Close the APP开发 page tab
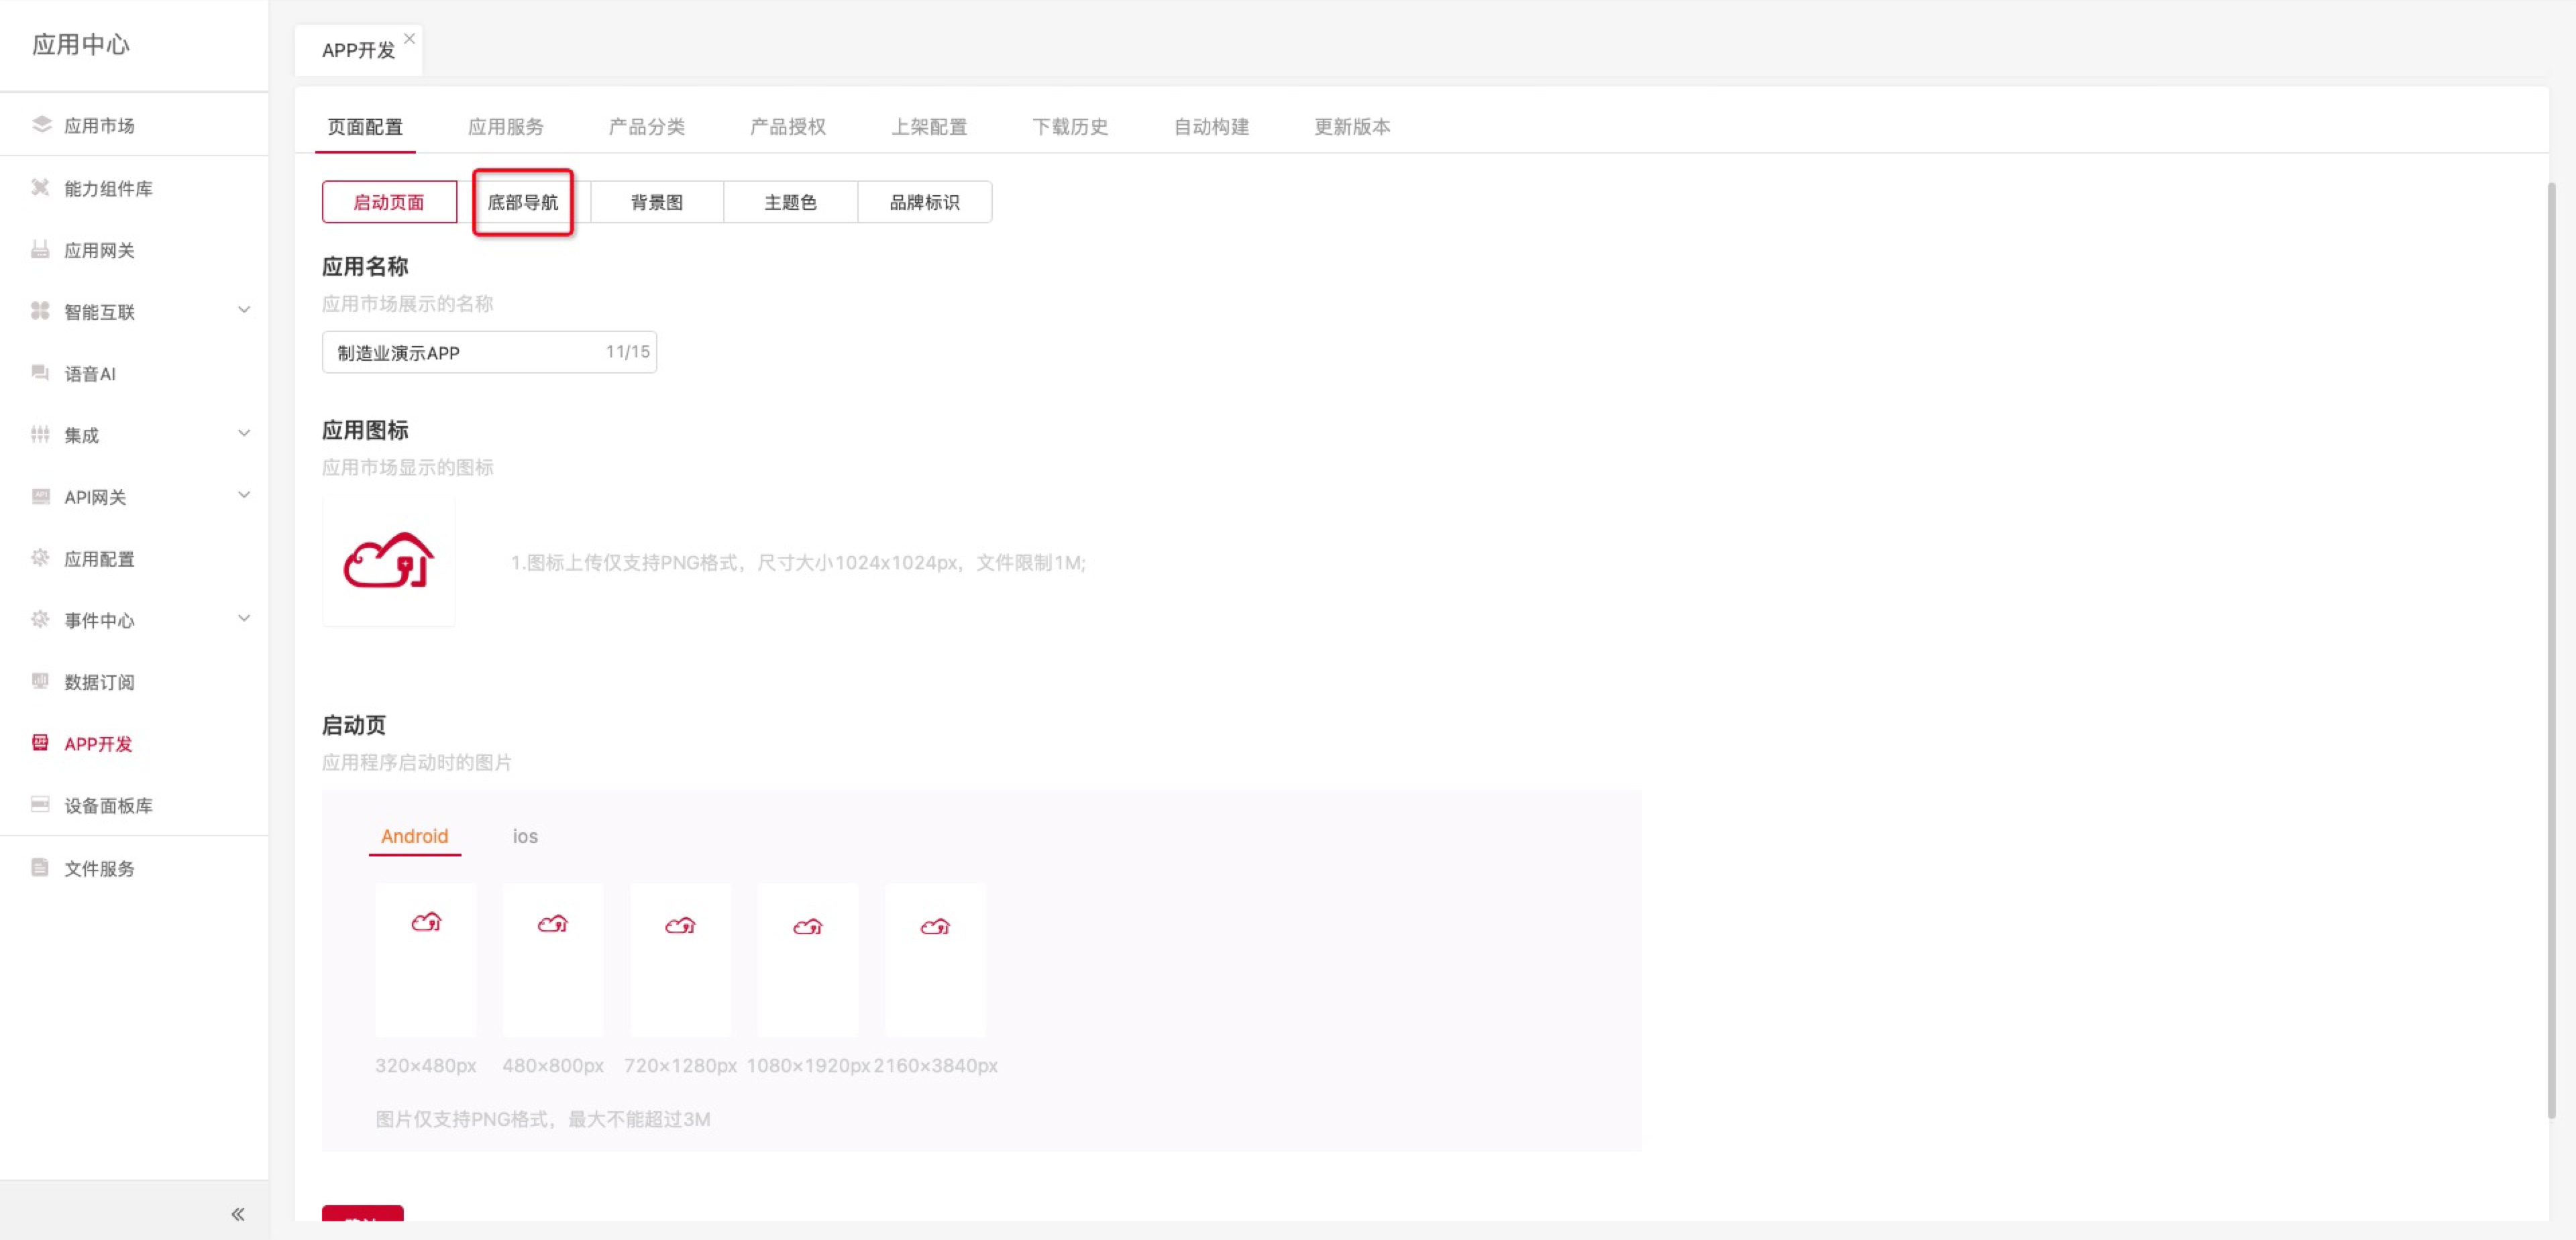Image resolution: width=2576 pixels, height=1240 pixels. [409, 38]
